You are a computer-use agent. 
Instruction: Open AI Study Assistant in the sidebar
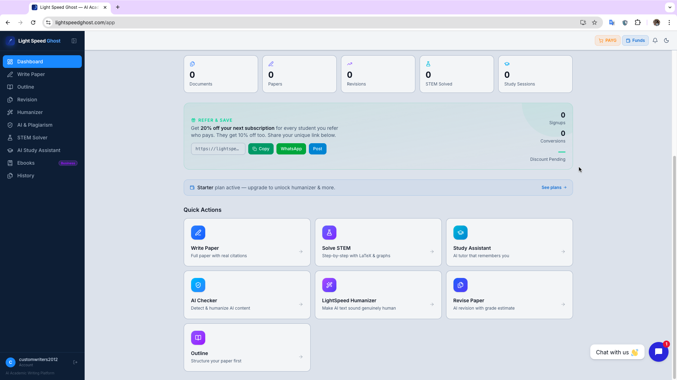tap(42, 150)
